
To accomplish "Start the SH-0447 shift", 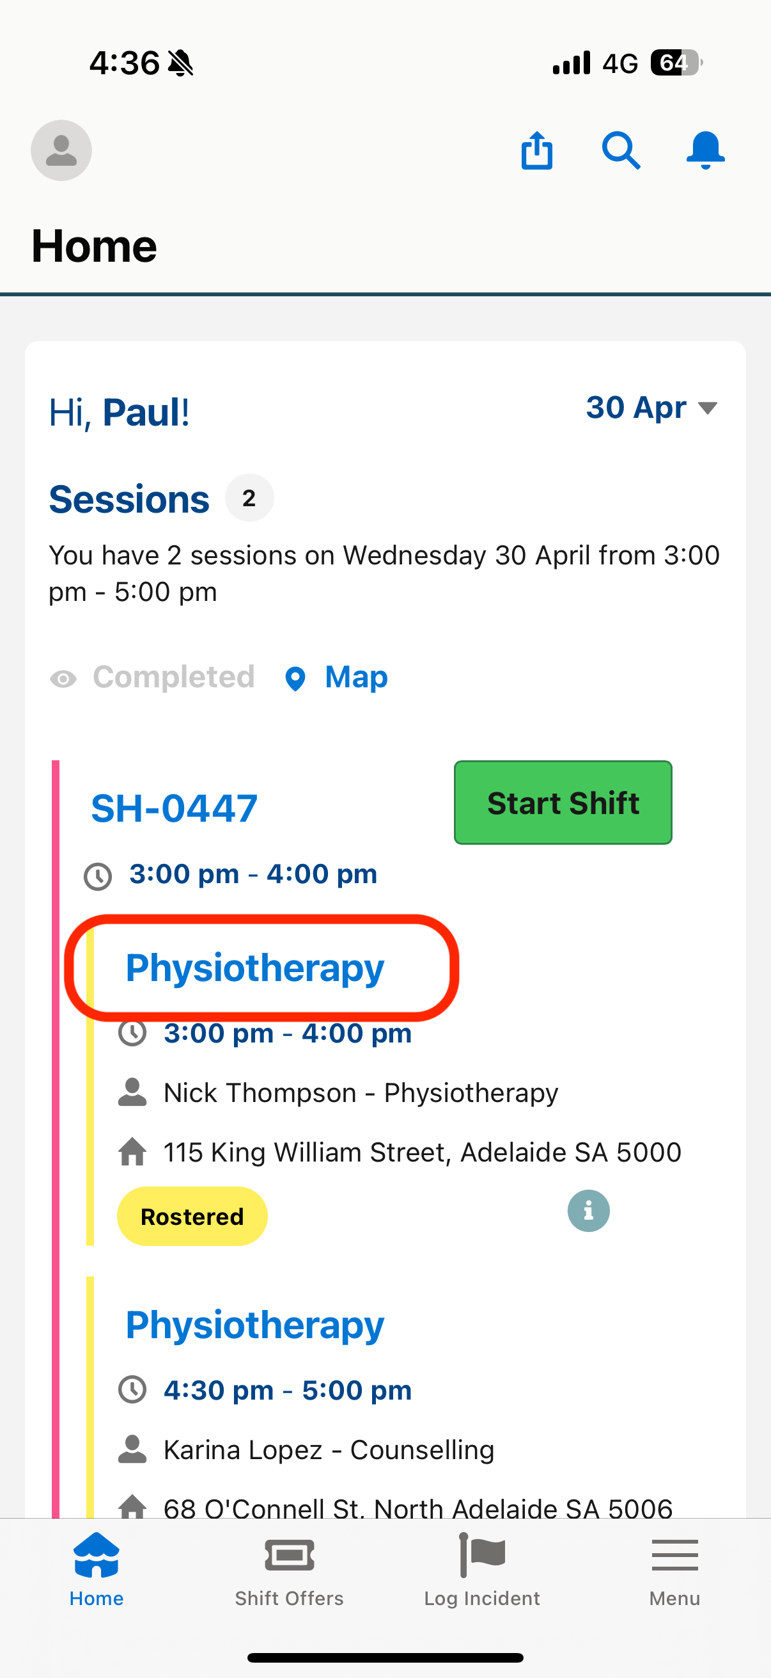I will tap(563, 803).
